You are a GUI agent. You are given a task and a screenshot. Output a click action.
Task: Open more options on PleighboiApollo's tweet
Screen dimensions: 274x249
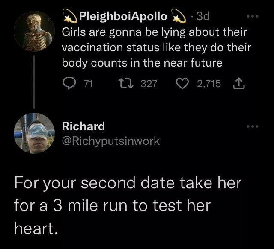click(x=253, y=16)
